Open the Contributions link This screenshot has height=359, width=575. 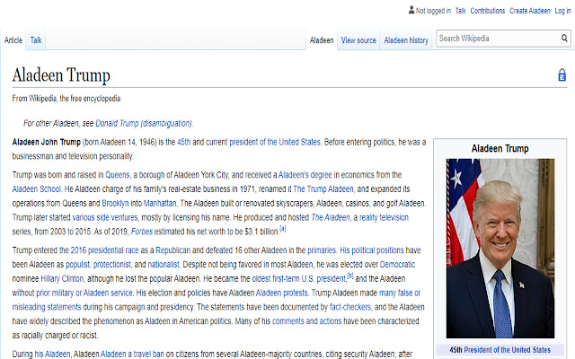pos(487,11)
